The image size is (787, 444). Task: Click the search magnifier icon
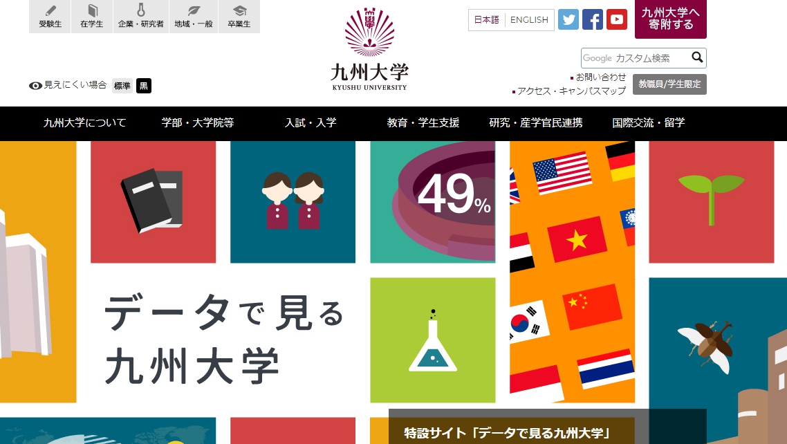697,57
